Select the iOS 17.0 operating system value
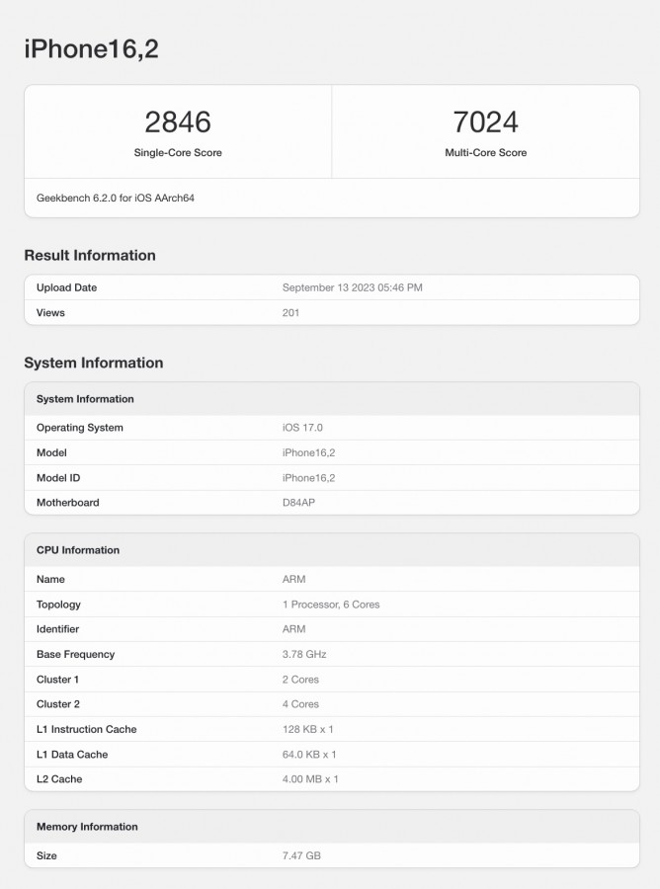This screenshot has width=660, height=889. 302,428
